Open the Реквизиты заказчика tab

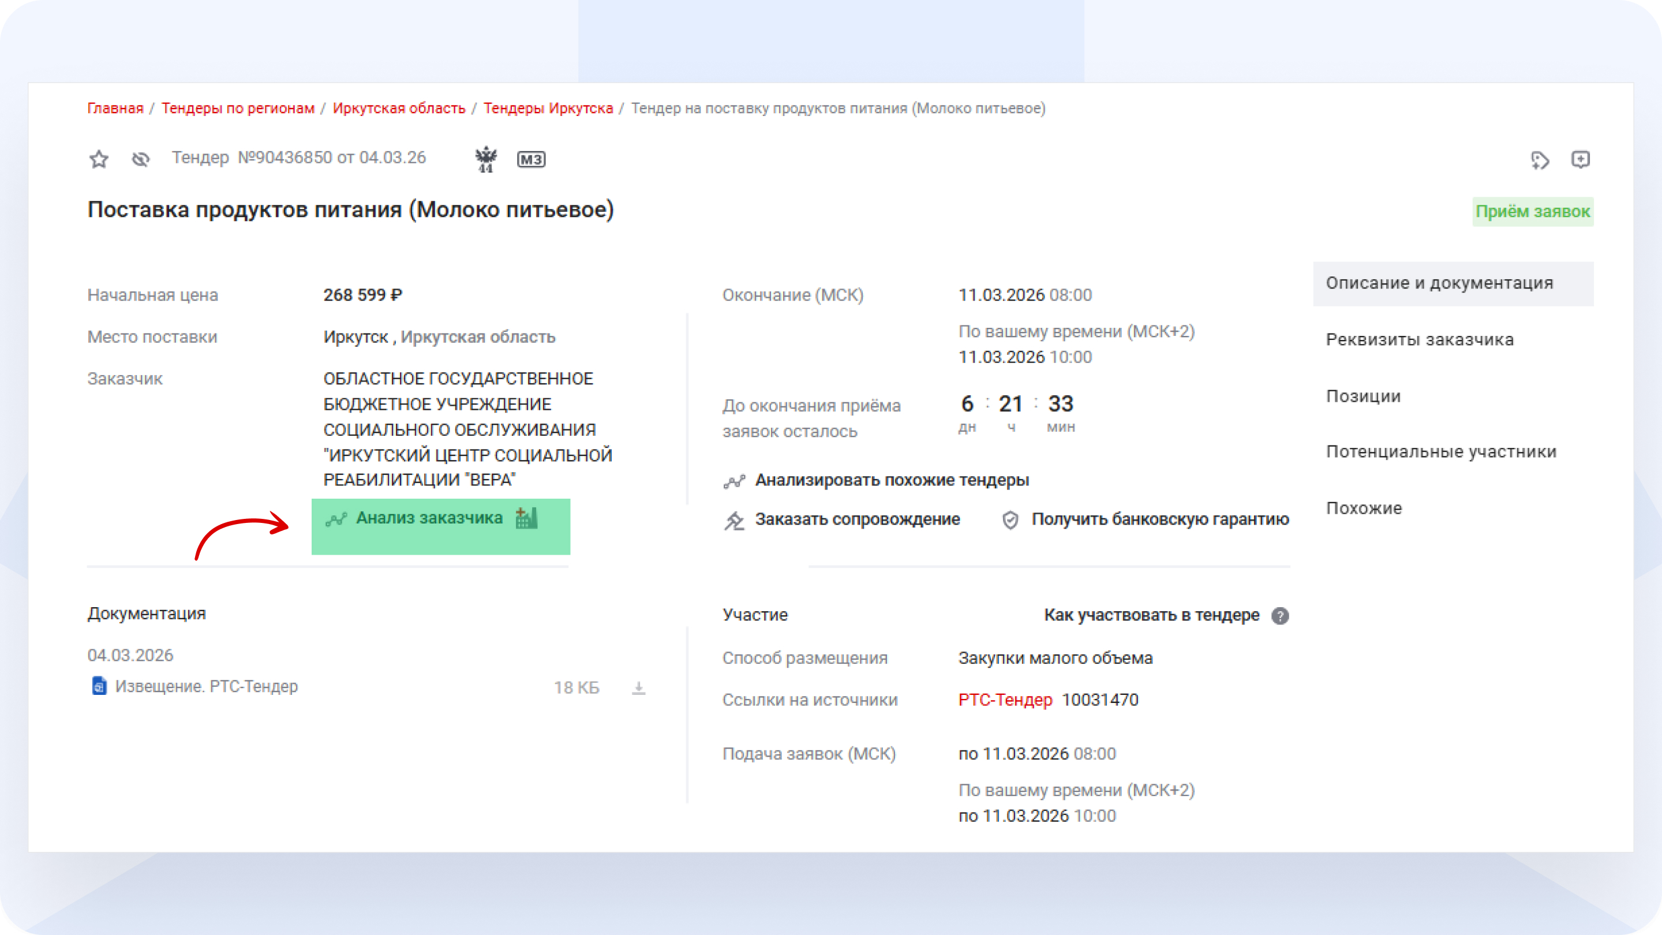(1419, 339)
